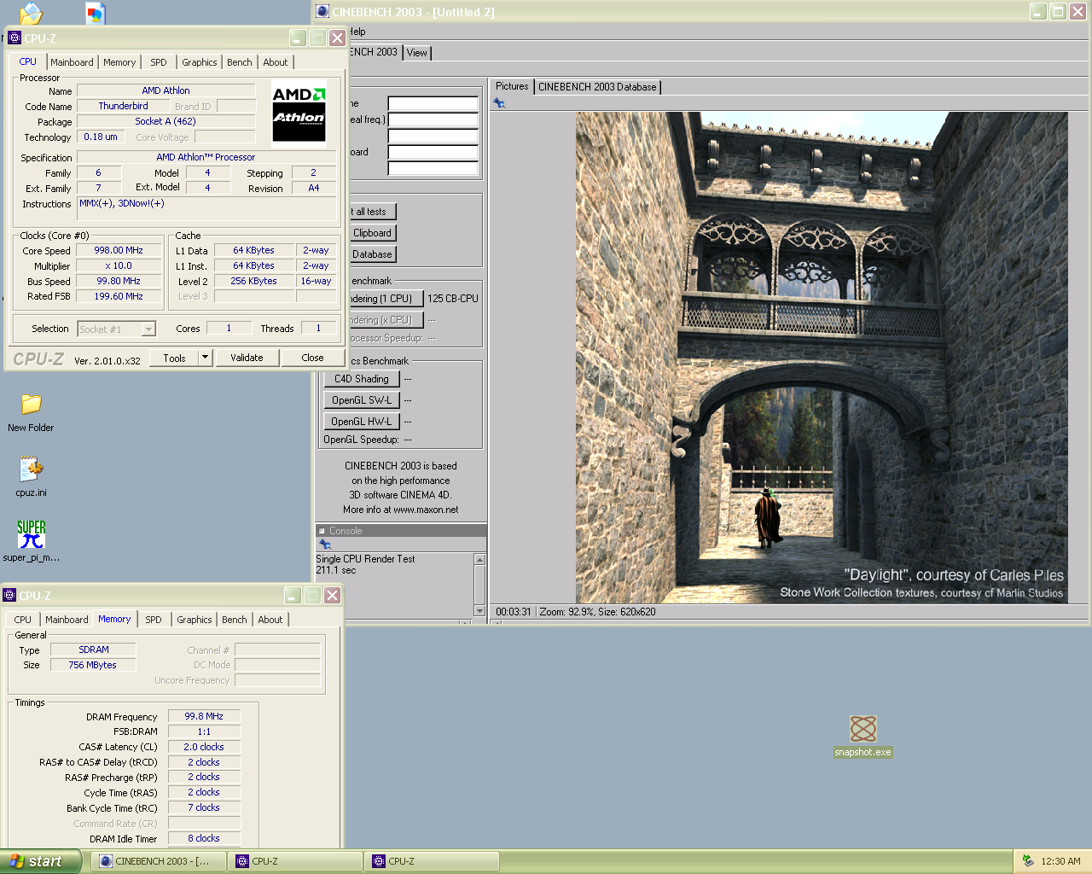Click the Clipboard button in CINEBENCH
The width and height of the screenshot is (1092, 874).
tap(372, 233)
